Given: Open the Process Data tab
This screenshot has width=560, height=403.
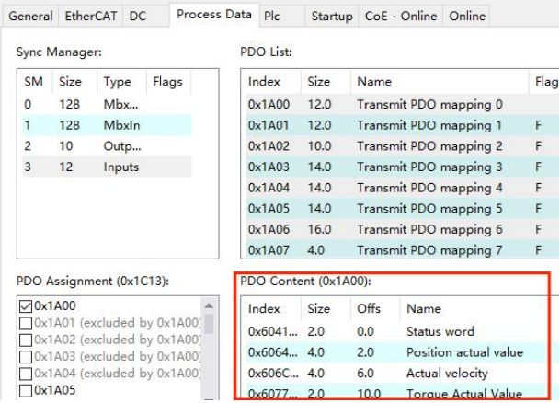Looking at the screenshot, I should point(214,15).
